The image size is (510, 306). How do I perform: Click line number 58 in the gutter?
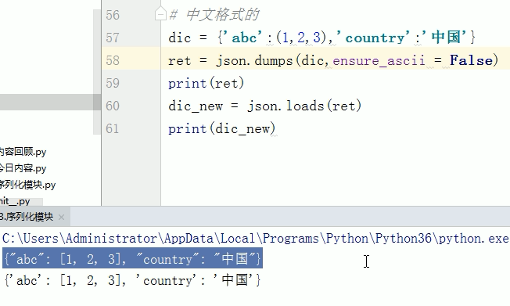(113, 60)
